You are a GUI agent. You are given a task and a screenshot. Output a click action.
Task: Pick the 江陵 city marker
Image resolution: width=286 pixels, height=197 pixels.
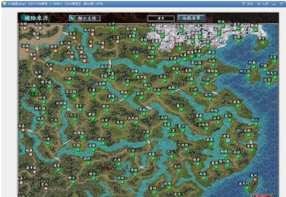(x=148, y=136)
